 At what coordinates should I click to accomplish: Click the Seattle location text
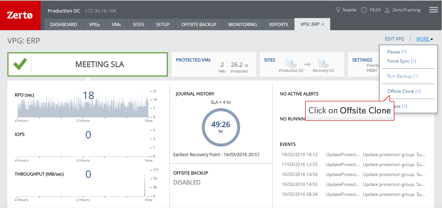pyautogui.click(x=349, y=10)
